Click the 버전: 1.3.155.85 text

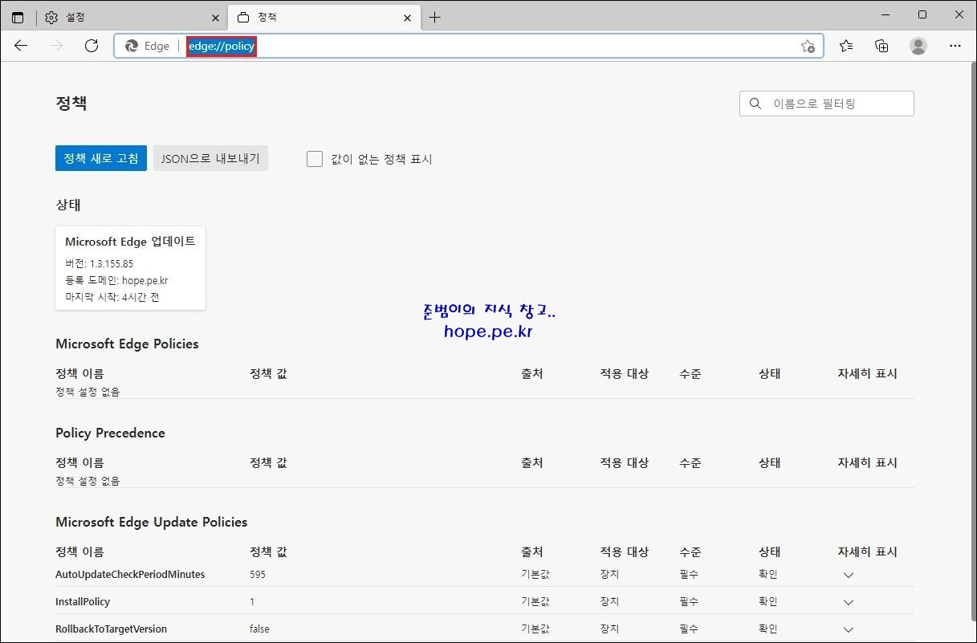point(99,263)
